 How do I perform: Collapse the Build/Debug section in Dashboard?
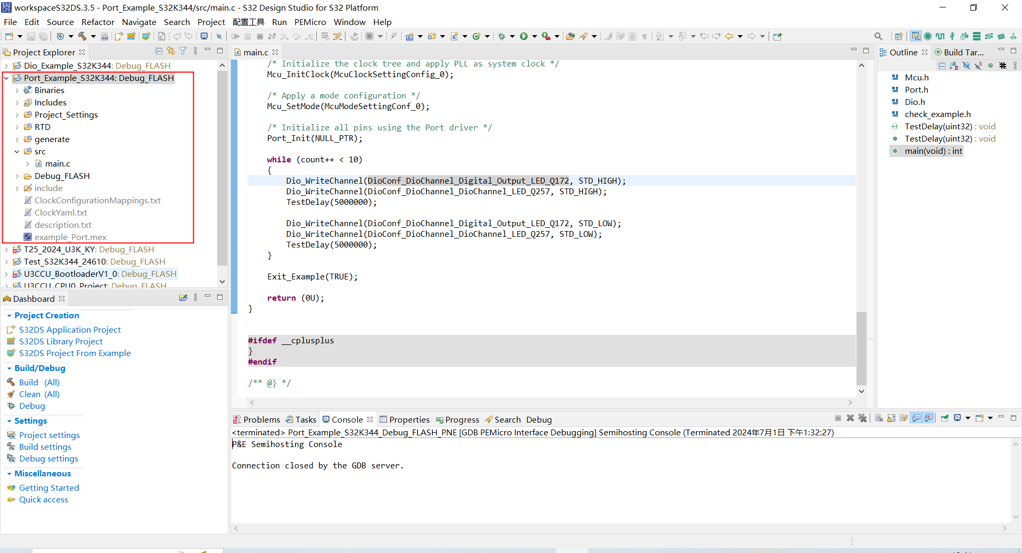9,368
